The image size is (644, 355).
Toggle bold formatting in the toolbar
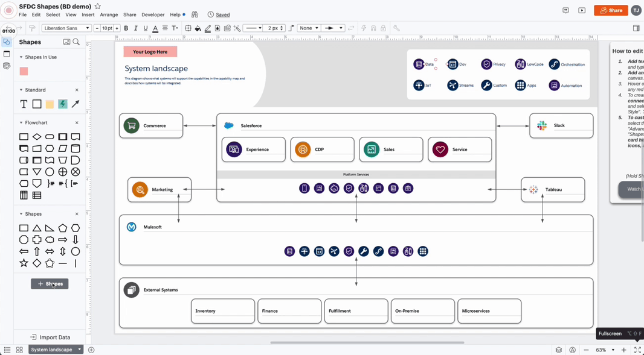[x=126, y=28]
